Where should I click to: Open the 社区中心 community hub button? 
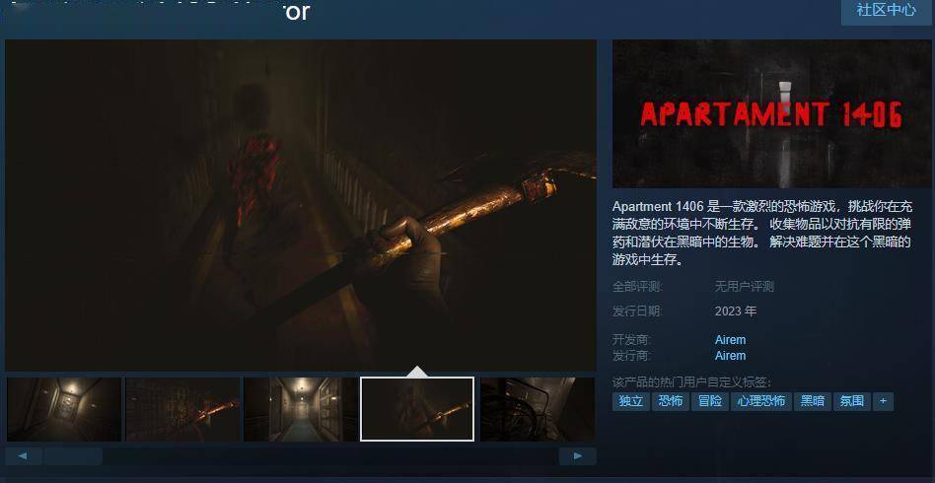pos(886,11)
